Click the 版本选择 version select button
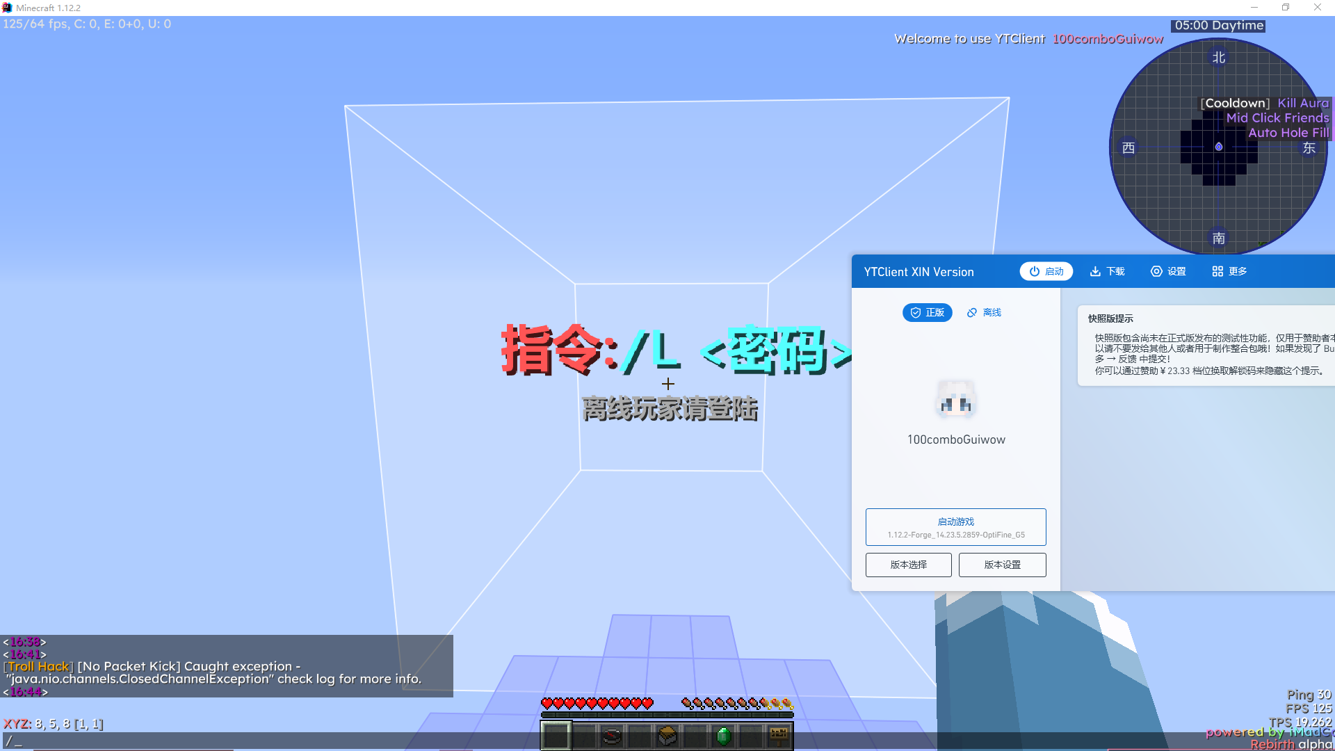Screen dimensions: 1335x751 [909, 565]
